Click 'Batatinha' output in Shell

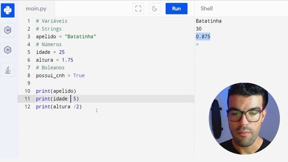[x=209, y=21]
